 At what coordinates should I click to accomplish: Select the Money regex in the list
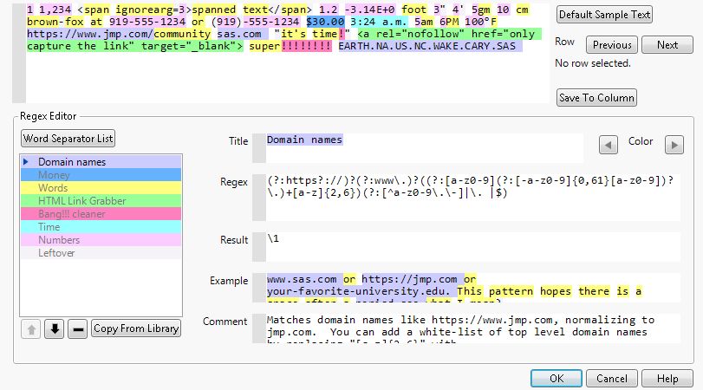[54, 175]
